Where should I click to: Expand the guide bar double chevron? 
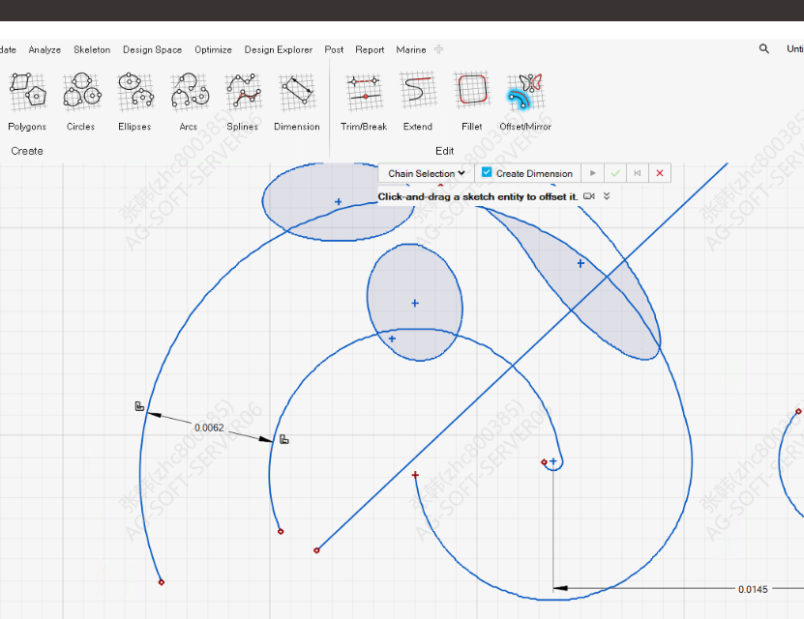[607, 196]
